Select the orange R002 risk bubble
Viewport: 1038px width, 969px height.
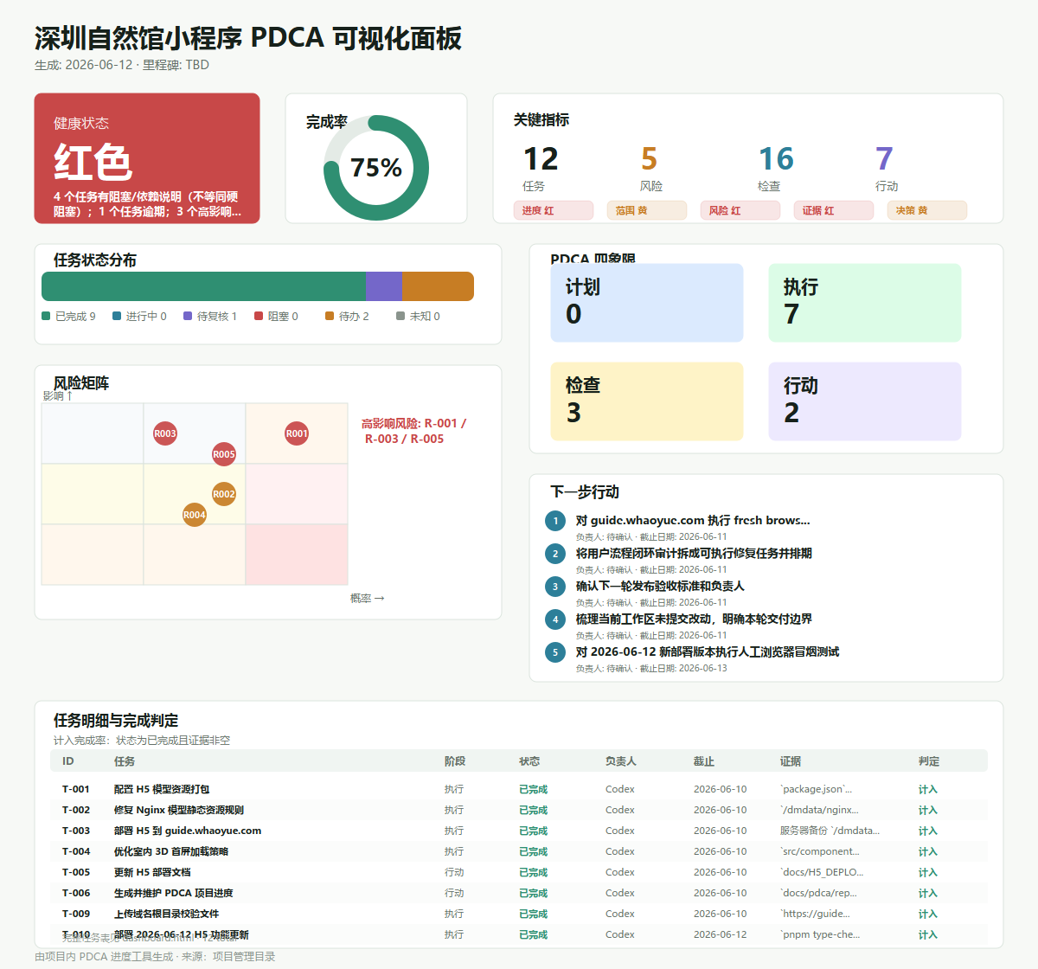(224, 494)
